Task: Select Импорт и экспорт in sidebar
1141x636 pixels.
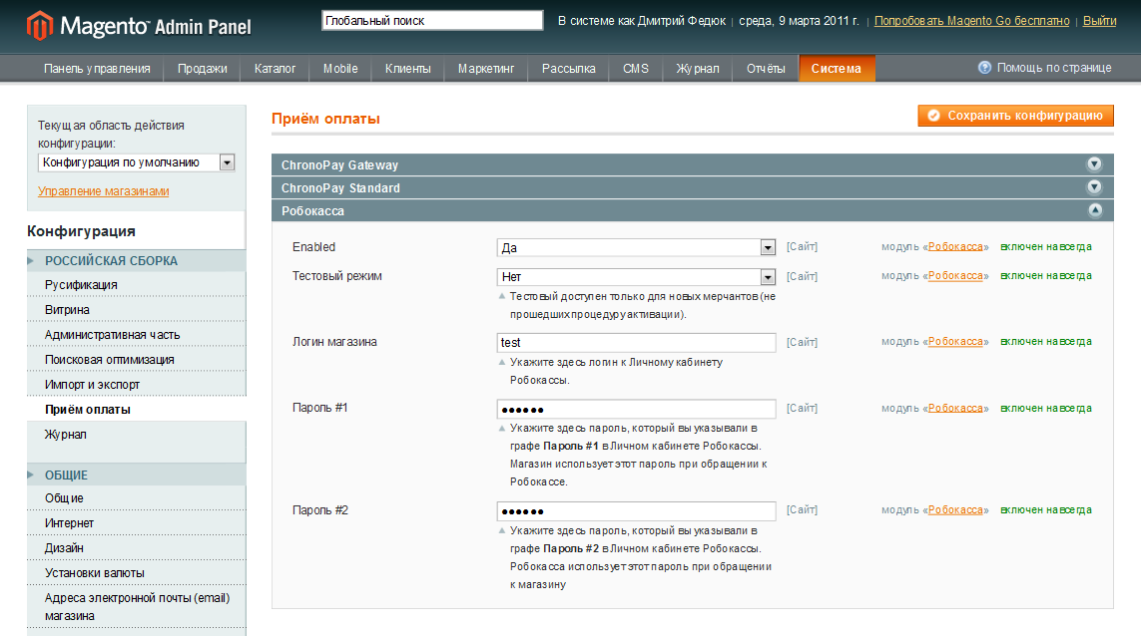Action: tap(136, 384)
